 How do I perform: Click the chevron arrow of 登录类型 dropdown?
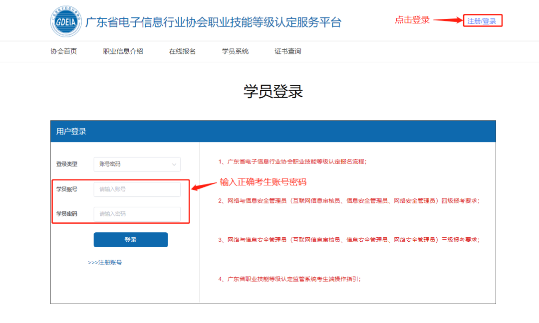[x=174, y=165]
